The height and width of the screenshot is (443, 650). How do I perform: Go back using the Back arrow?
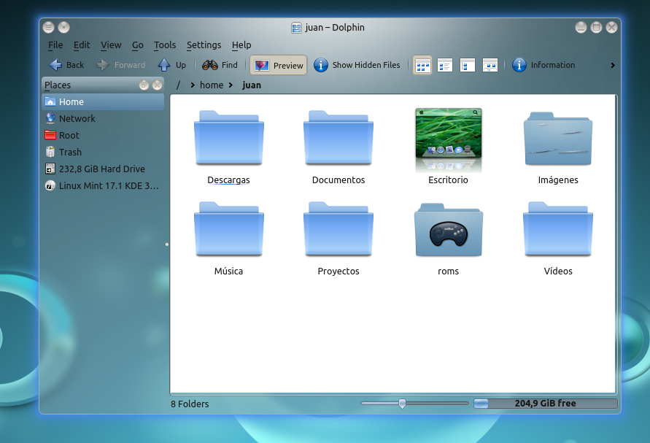66,65
